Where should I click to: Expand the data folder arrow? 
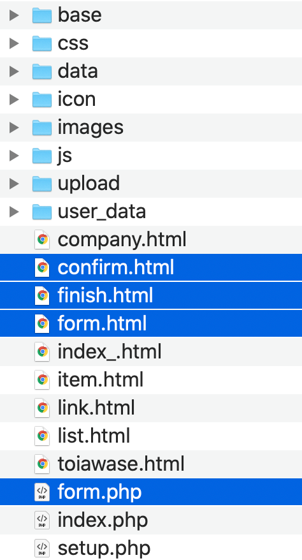pyautogui.click(x=13, y=71)
